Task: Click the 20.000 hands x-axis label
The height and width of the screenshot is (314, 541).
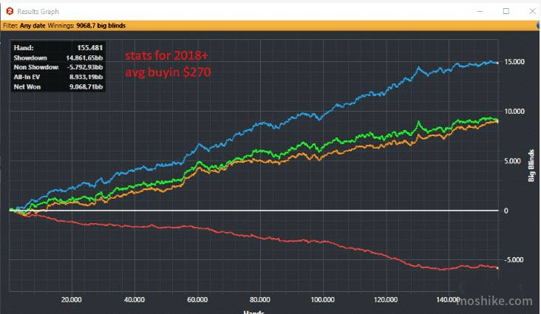Action: pos(72,299)
